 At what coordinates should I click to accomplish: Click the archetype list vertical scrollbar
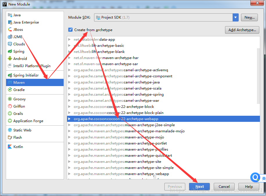click(x=258, y=76)
